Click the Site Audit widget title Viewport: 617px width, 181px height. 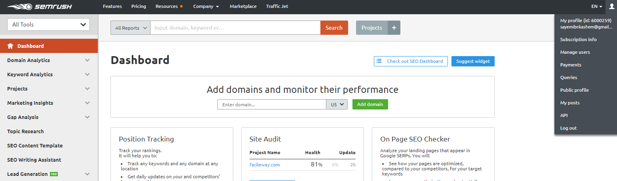265,139
